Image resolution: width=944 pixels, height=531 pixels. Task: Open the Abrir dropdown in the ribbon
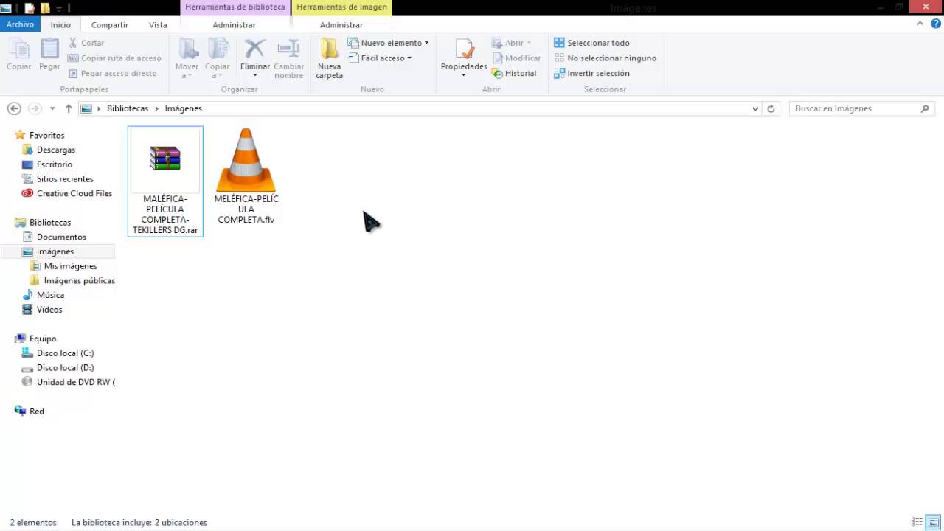click(511, 43)
